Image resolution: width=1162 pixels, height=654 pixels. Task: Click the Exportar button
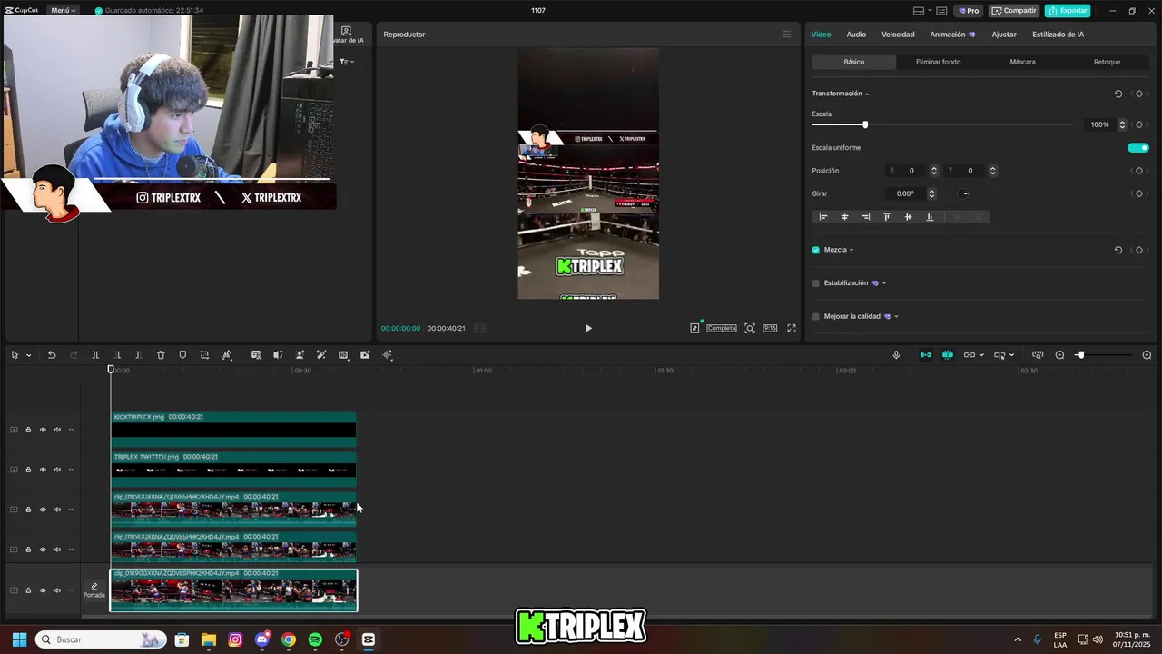tap(1068, 11)
